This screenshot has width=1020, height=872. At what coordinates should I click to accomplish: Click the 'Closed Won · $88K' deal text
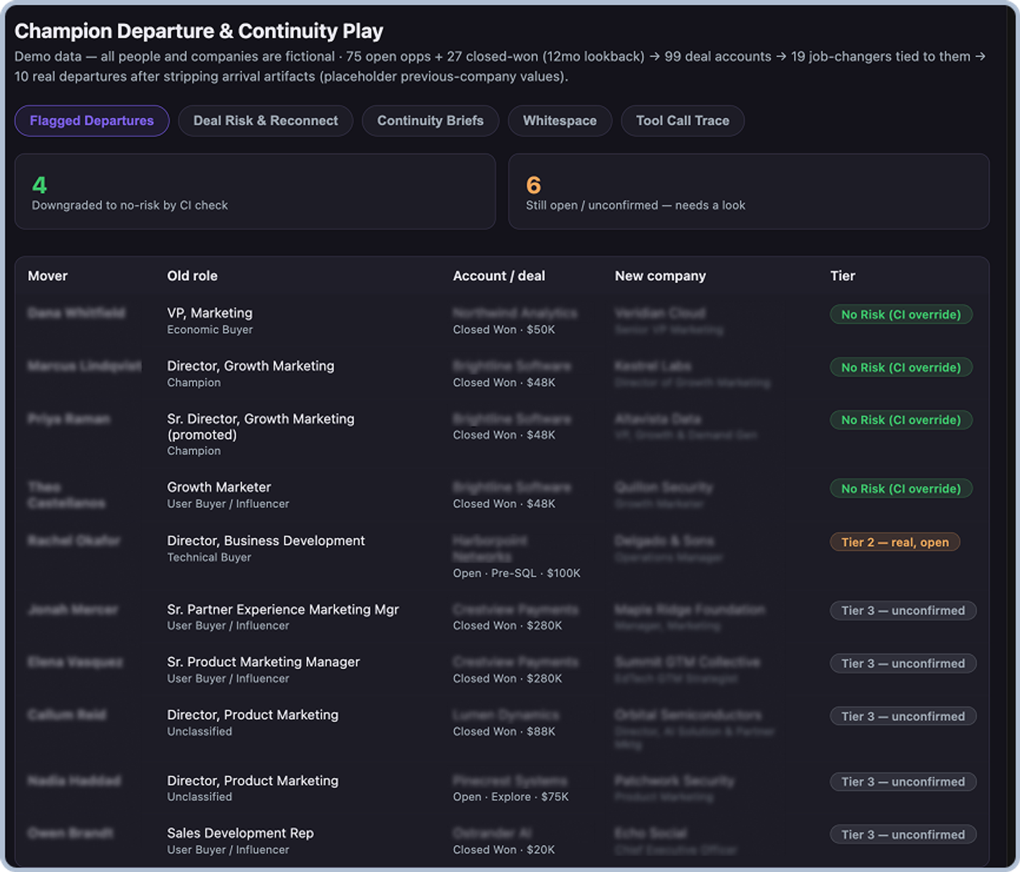pyautogui.click(x=504, y=732)
